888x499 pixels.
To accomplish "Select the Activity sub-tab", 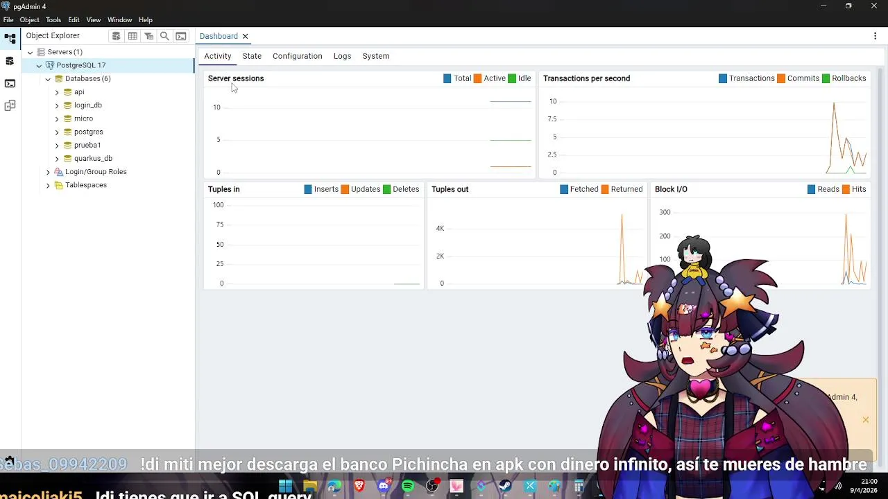I will click(218, 56).
